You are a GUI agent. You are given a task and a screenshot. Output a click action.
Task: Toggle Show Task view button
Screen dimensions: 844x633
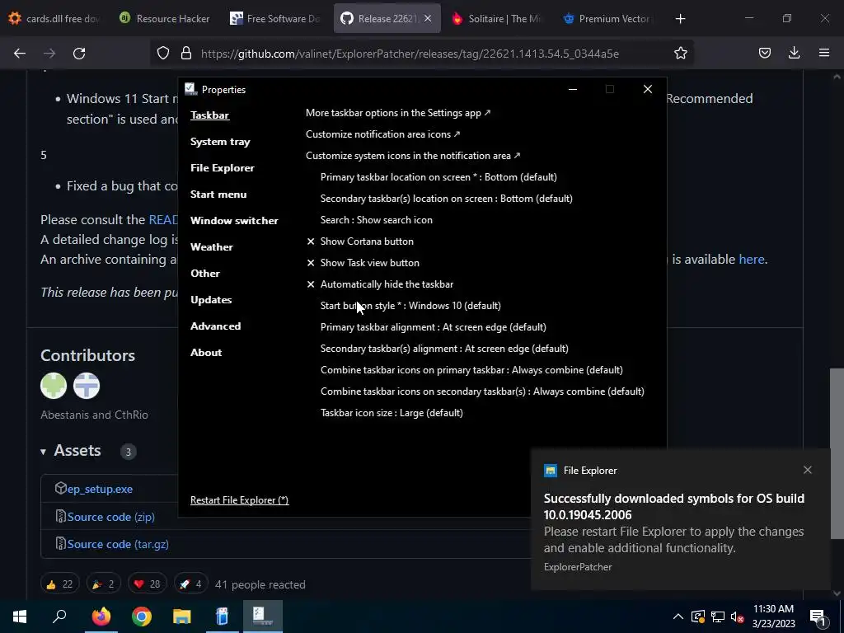(x=363, y=263)
